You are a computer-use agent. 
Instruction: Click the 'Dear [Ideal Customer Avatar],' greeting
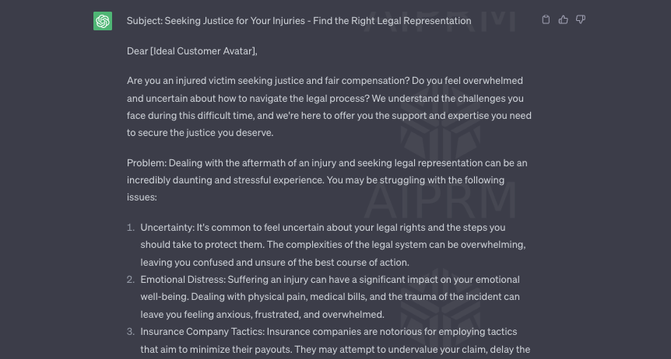tap(192, 51)
